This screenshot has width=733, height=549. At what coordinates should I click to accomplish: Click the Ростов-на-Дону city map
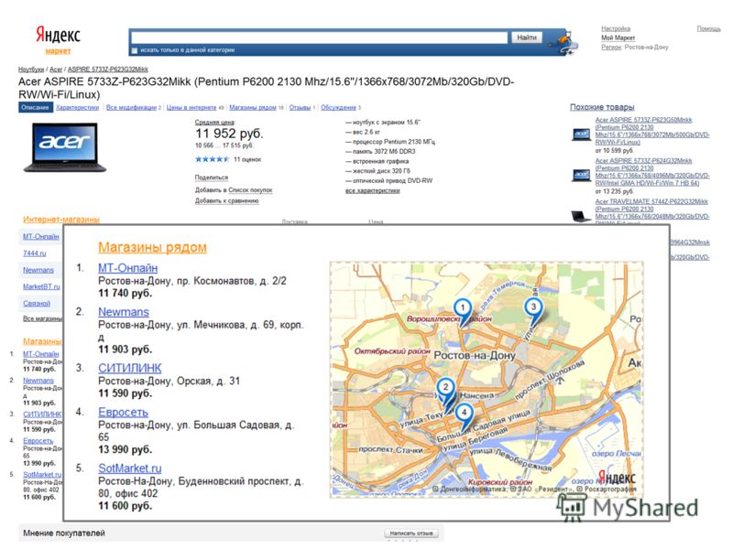click(487, 380)
